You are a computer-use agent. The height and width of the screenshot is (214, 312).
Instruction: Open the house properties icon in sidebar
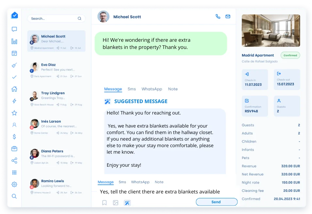pos(14,89)
